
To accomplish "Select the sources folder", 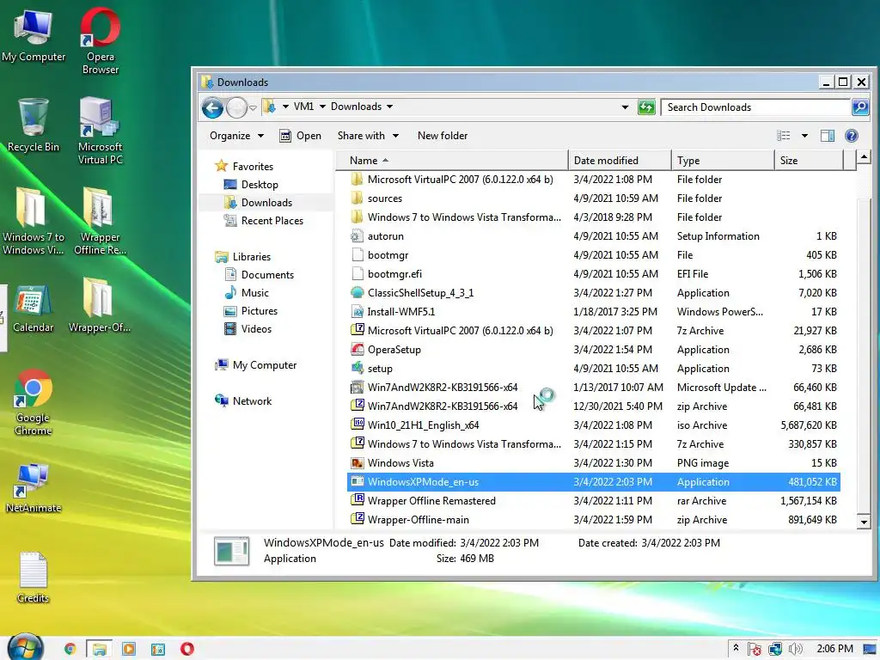I will pos(594,199).
